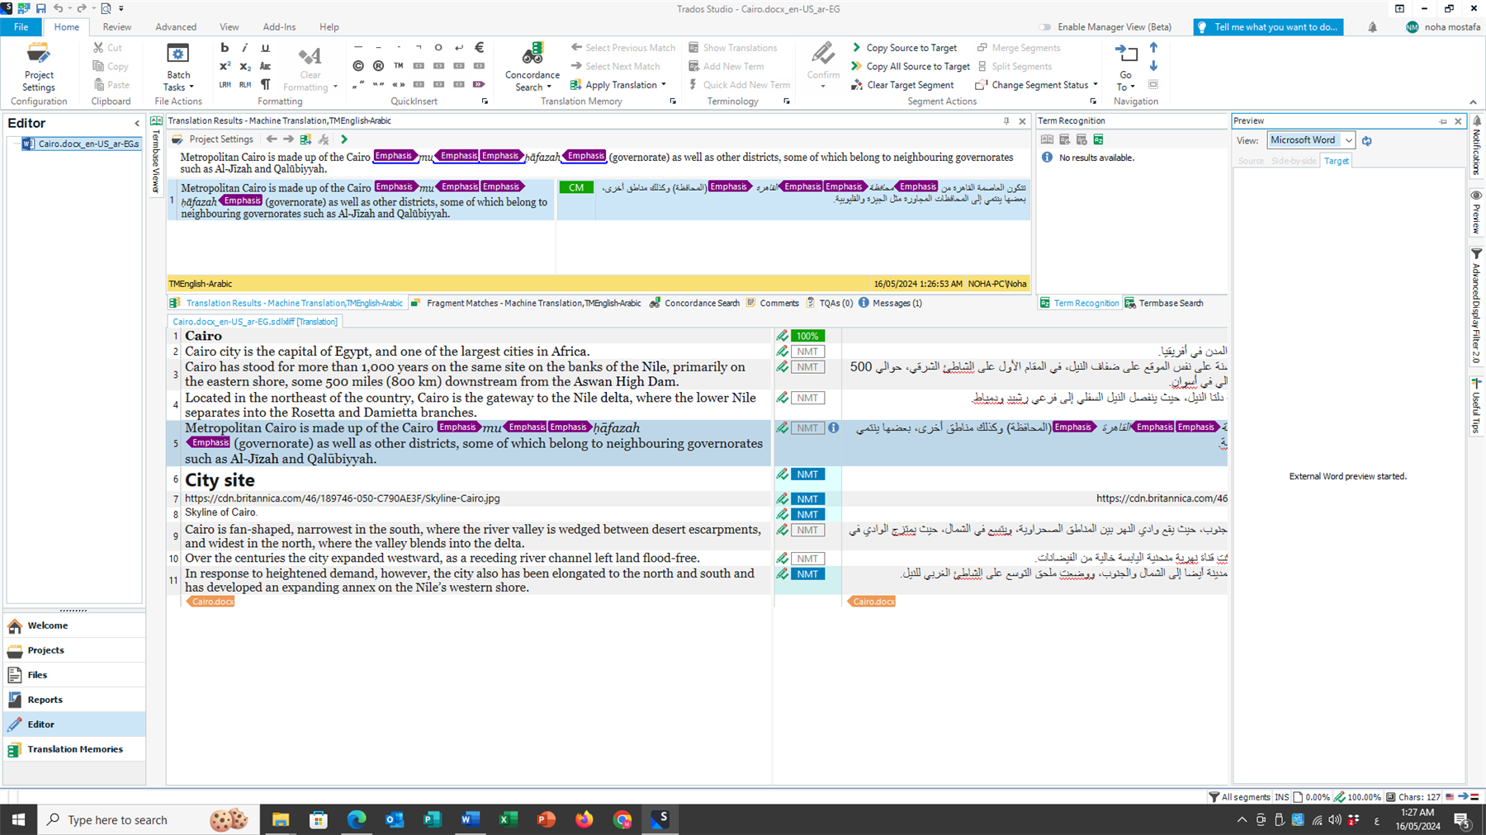Screen dimensions: 1486x835
Task: Click segment 1 100% status cell
Action: pyautogui.click(x=807, y=336)
